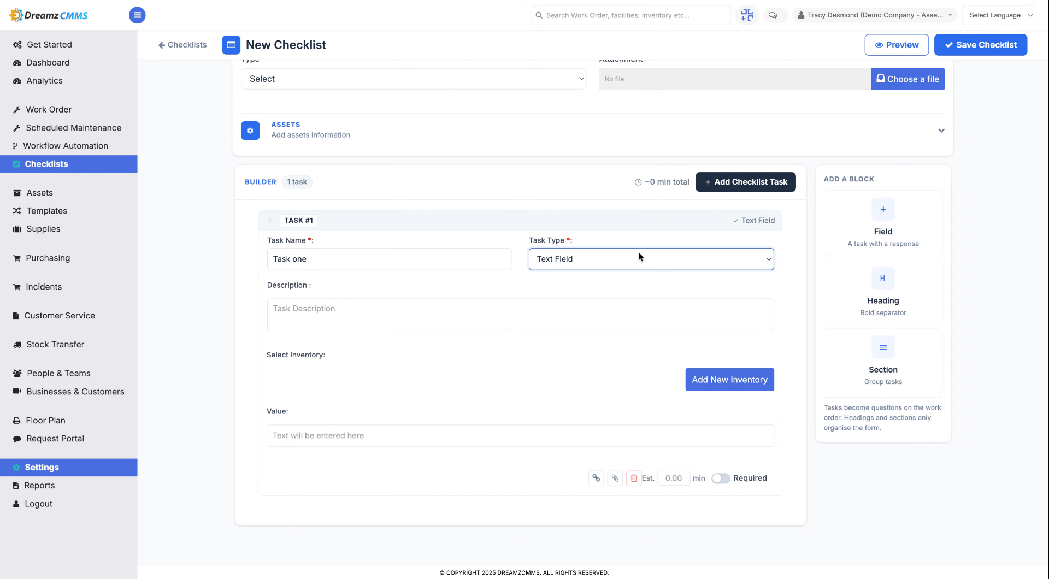Image resolution: width=1049 pixels, height=579 pixels.
Task: Click the search magnifier icon
Action: (539, 15)
